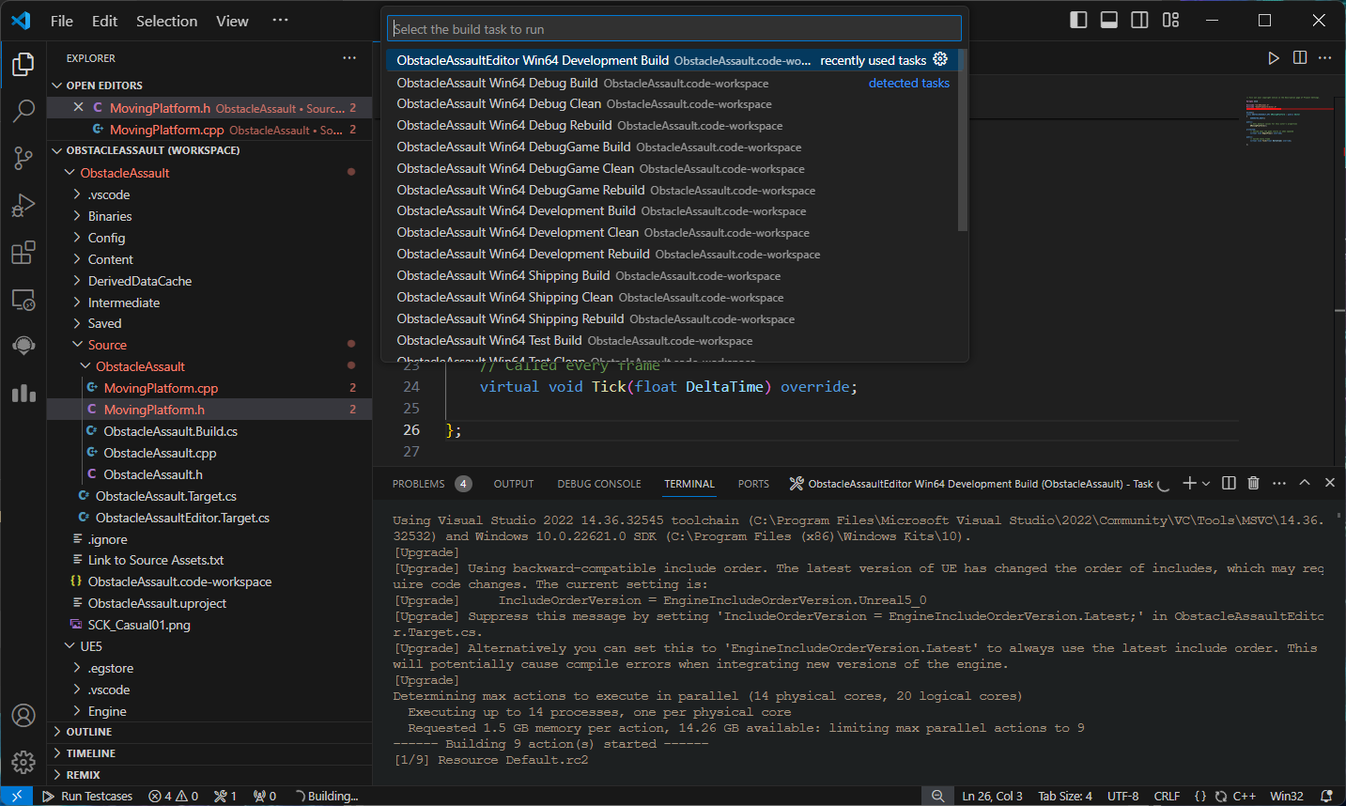Kill the terminal with trash icon
1346x806 pixels.
[1253, 483]
